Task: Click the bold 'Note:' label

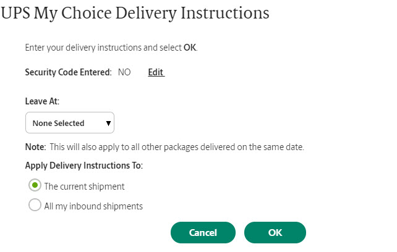Action: point(35,147)
